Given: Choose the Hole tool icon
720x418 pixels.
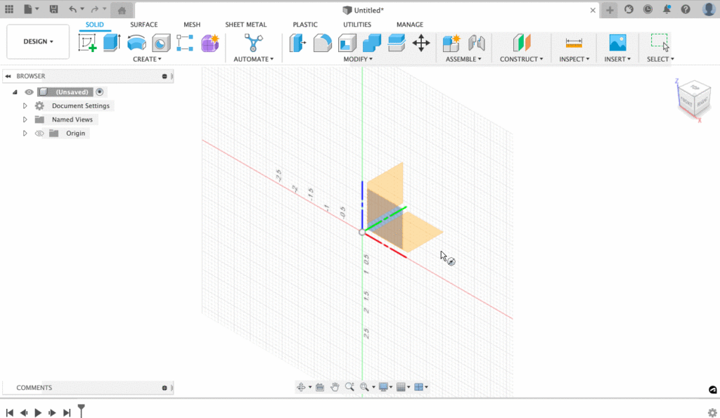Looking at the screenshot, I should pyautogui.click(x=161, y=43).
